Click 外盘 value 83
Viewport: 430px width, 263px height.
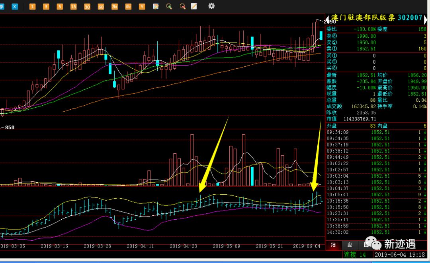(x=373, y=126)
